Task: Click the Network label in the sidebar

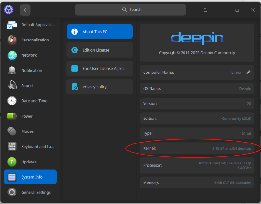Action: [x=29, y=55]
